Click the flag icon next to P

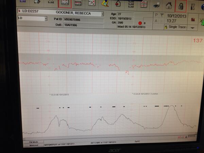pos(162,15)
